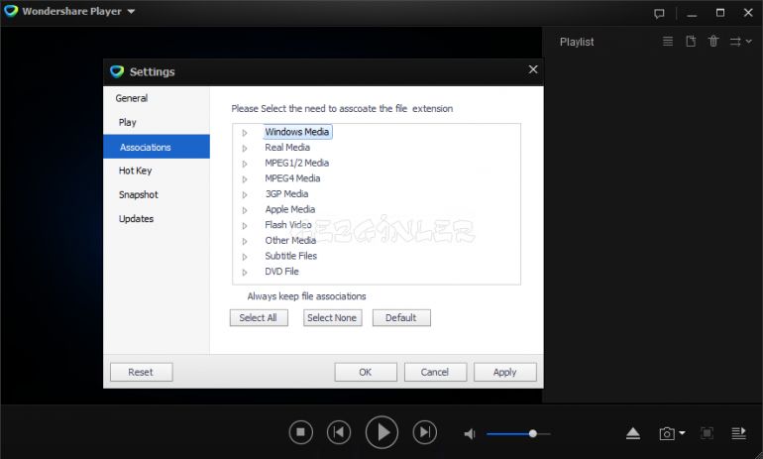This screenshot has width=763, height=459.
Task: Jump to the previous track
Action: click(x=339, y=432)
